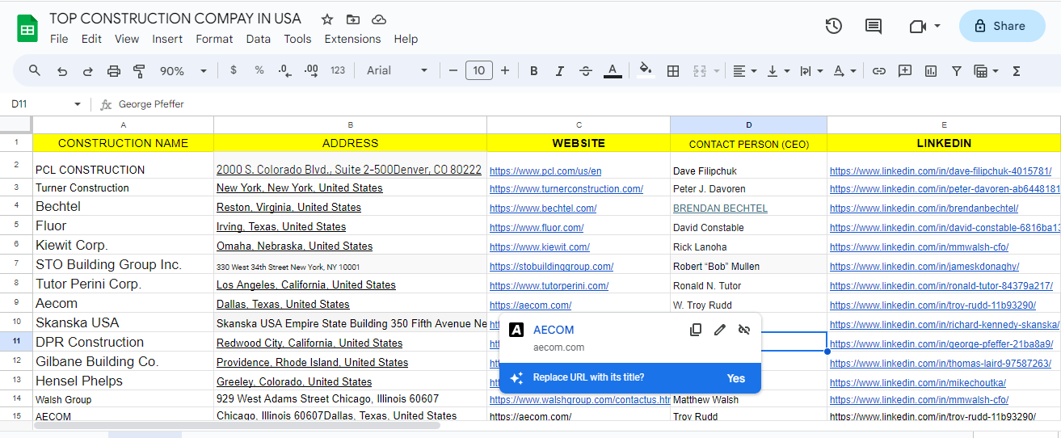Toggle italic formatting
Viewport: 1061px width, 438px height.
point(560,71)
